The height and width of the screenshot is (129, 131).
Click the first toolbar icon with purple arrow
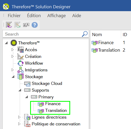[x=9, y=25]
